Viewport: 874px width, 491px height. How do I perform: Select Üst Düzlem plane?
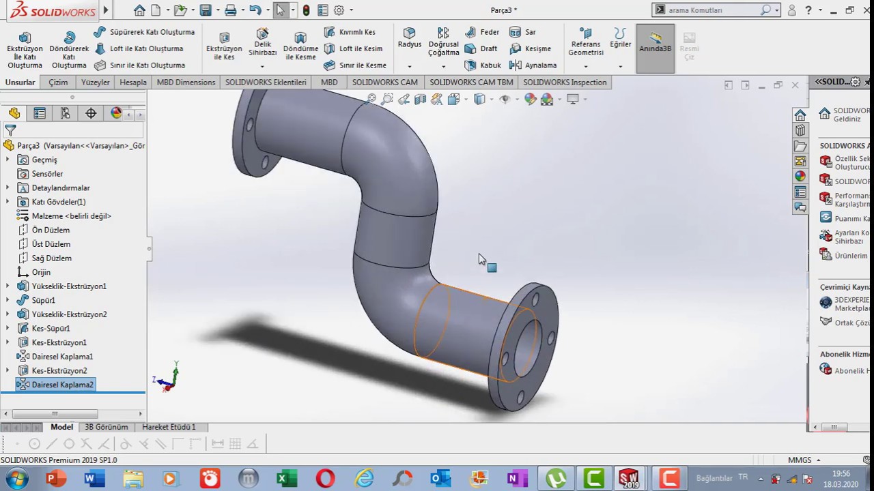click(51, 244)
